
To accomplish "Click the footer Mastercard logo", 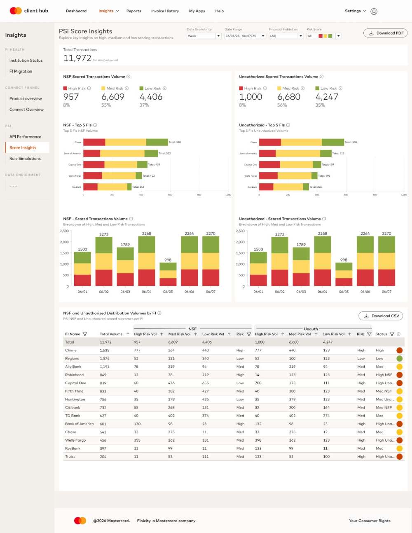I will pyautogui.click(x=80, y=521).
